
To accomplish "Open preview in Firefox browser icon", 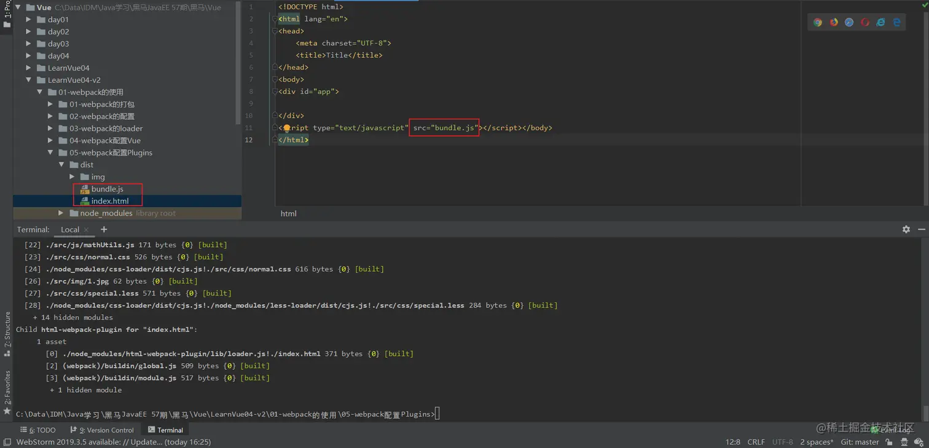I will click(834, 22).
